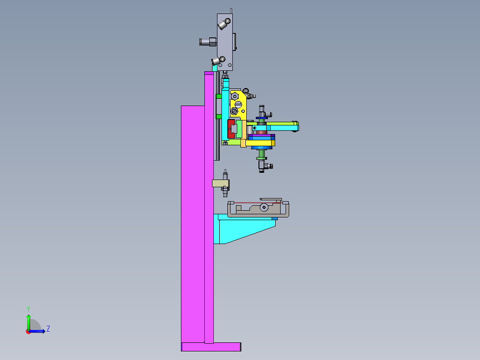
Task: Click the green Y axis of the triad
Action: (28, 322)
